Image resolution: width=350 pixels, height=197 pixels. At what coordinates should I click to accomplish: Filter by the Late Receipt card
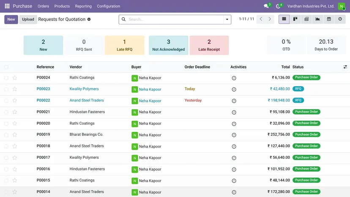[209, 45]
